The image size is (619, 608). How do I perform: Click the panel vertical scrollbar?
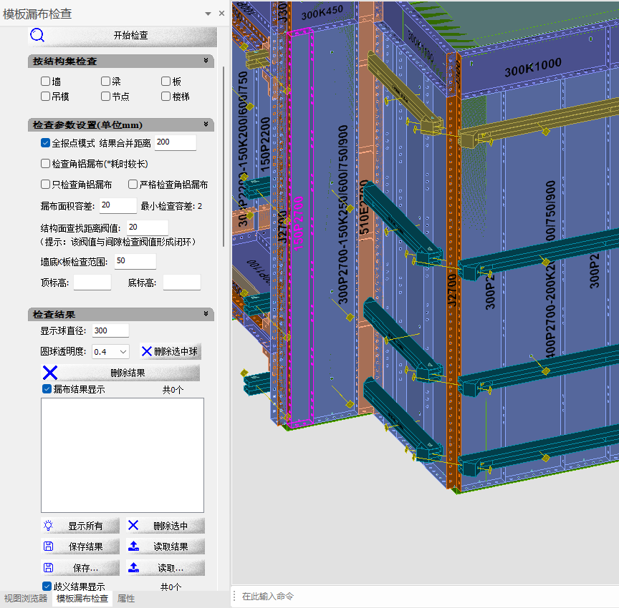[224, 157]
